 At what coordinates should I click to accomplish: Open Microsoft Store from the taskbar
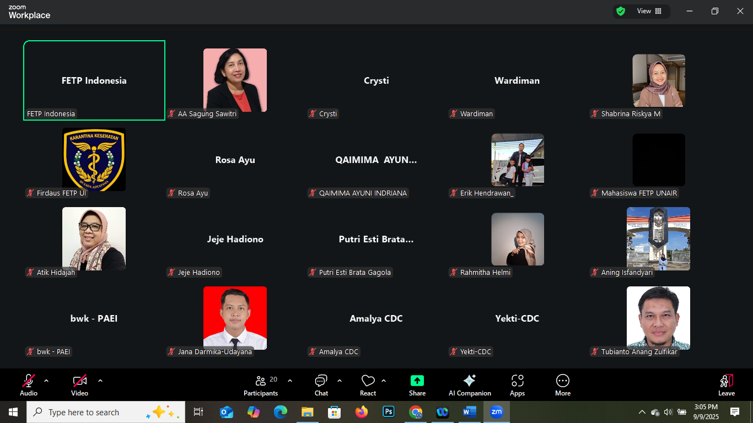point(335,412)
